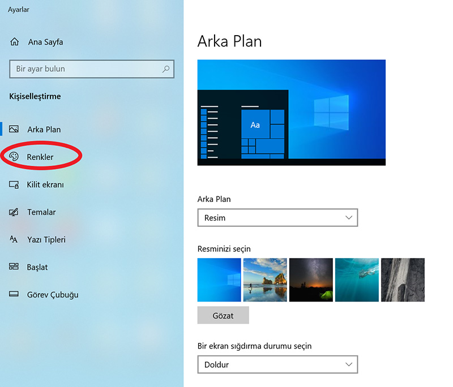
Task: Click the font icon beside Yazı Tipleri
Action: [14, 239]
